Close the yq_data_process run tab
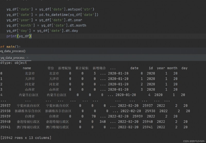 [28, 58]
